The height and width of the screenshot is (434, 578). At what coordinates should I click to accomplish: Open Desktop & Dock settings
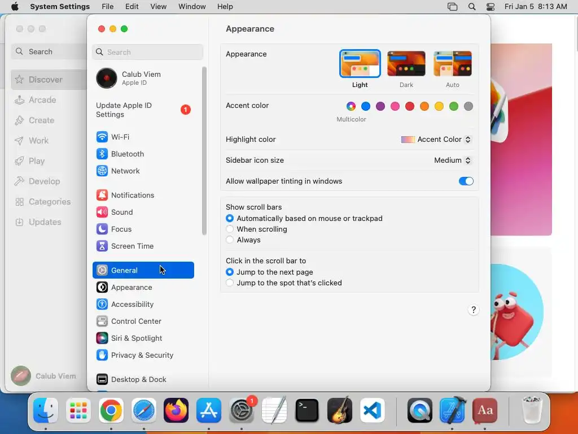click(143, 379)
